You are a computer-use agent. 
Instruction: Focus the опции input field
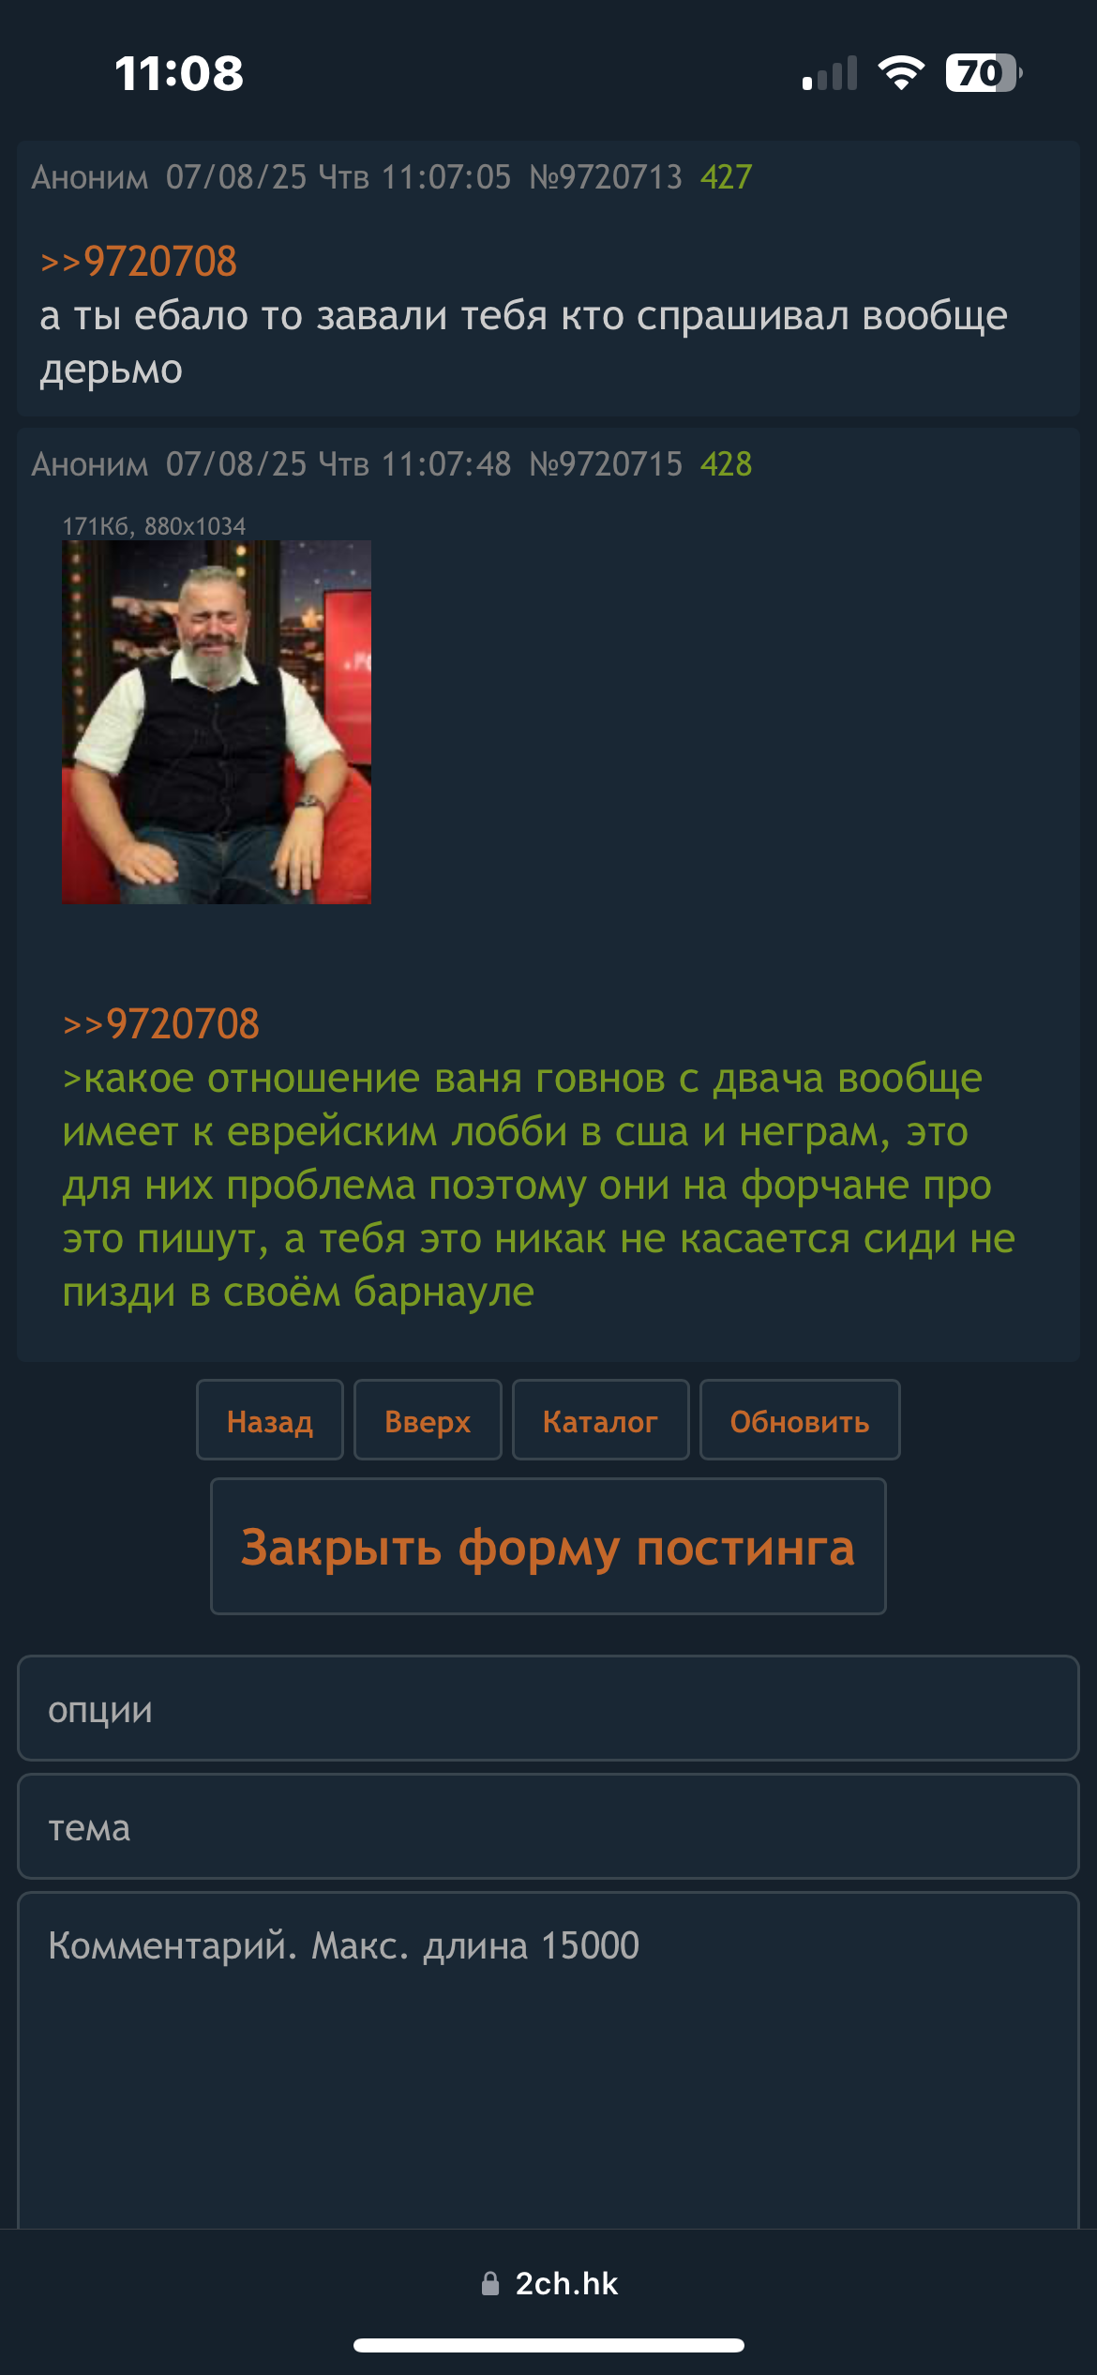click(548, 1709)
